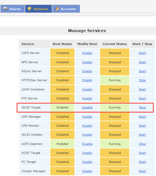
Task: Select the CIFS Server service name
Action: pos(30,53)
